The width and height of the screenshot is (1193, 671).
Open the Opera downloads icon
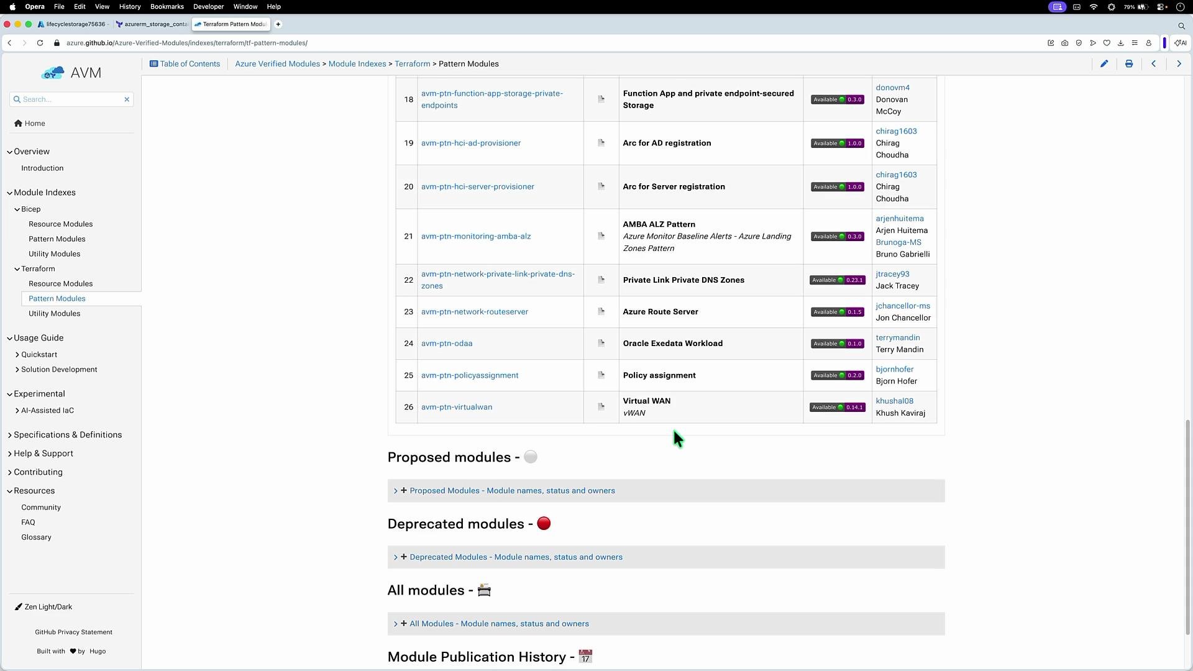tap(1121, 43)
